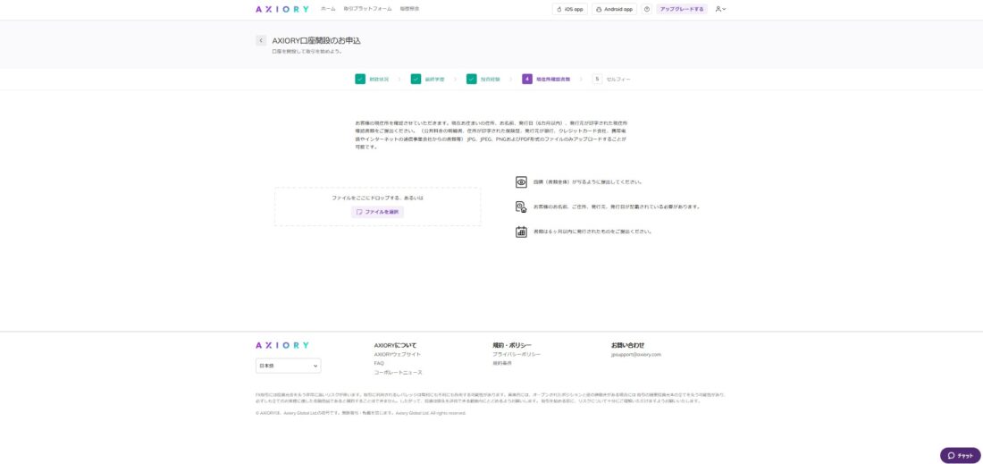Select completed step 2 checkmark in stepper

(416, 79)
